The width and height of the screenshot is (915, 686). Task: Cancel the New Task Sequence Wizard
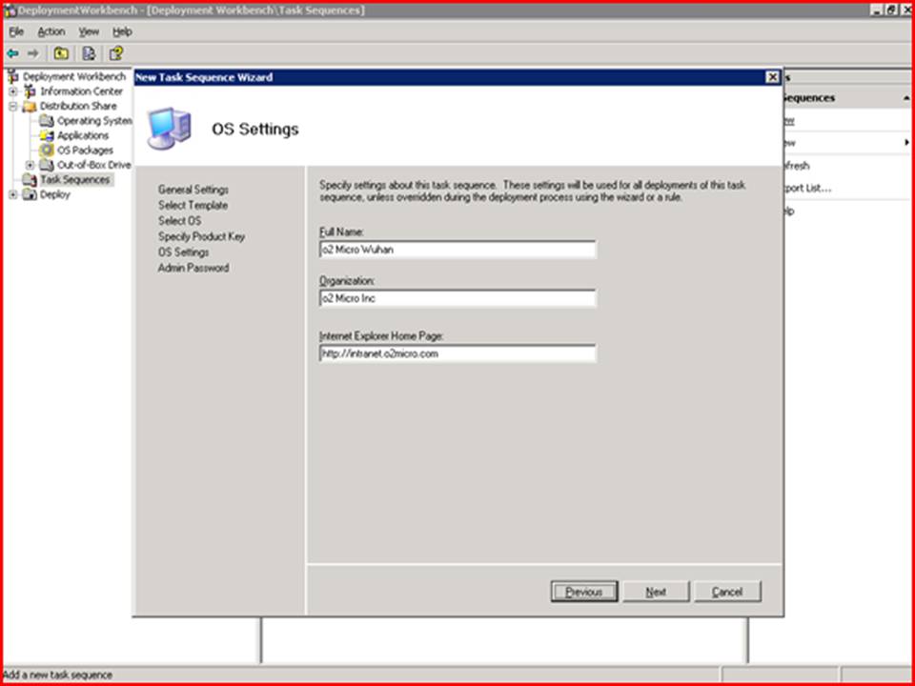(727, 592)
